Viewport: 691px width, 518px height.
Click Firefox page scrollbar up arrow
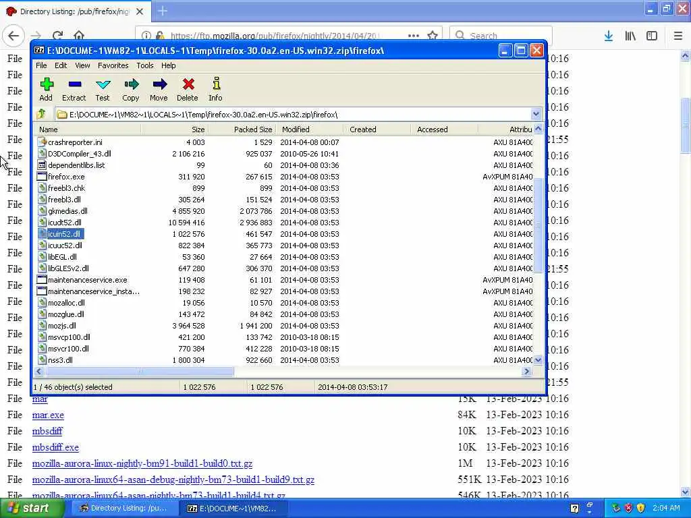(685, 55)
